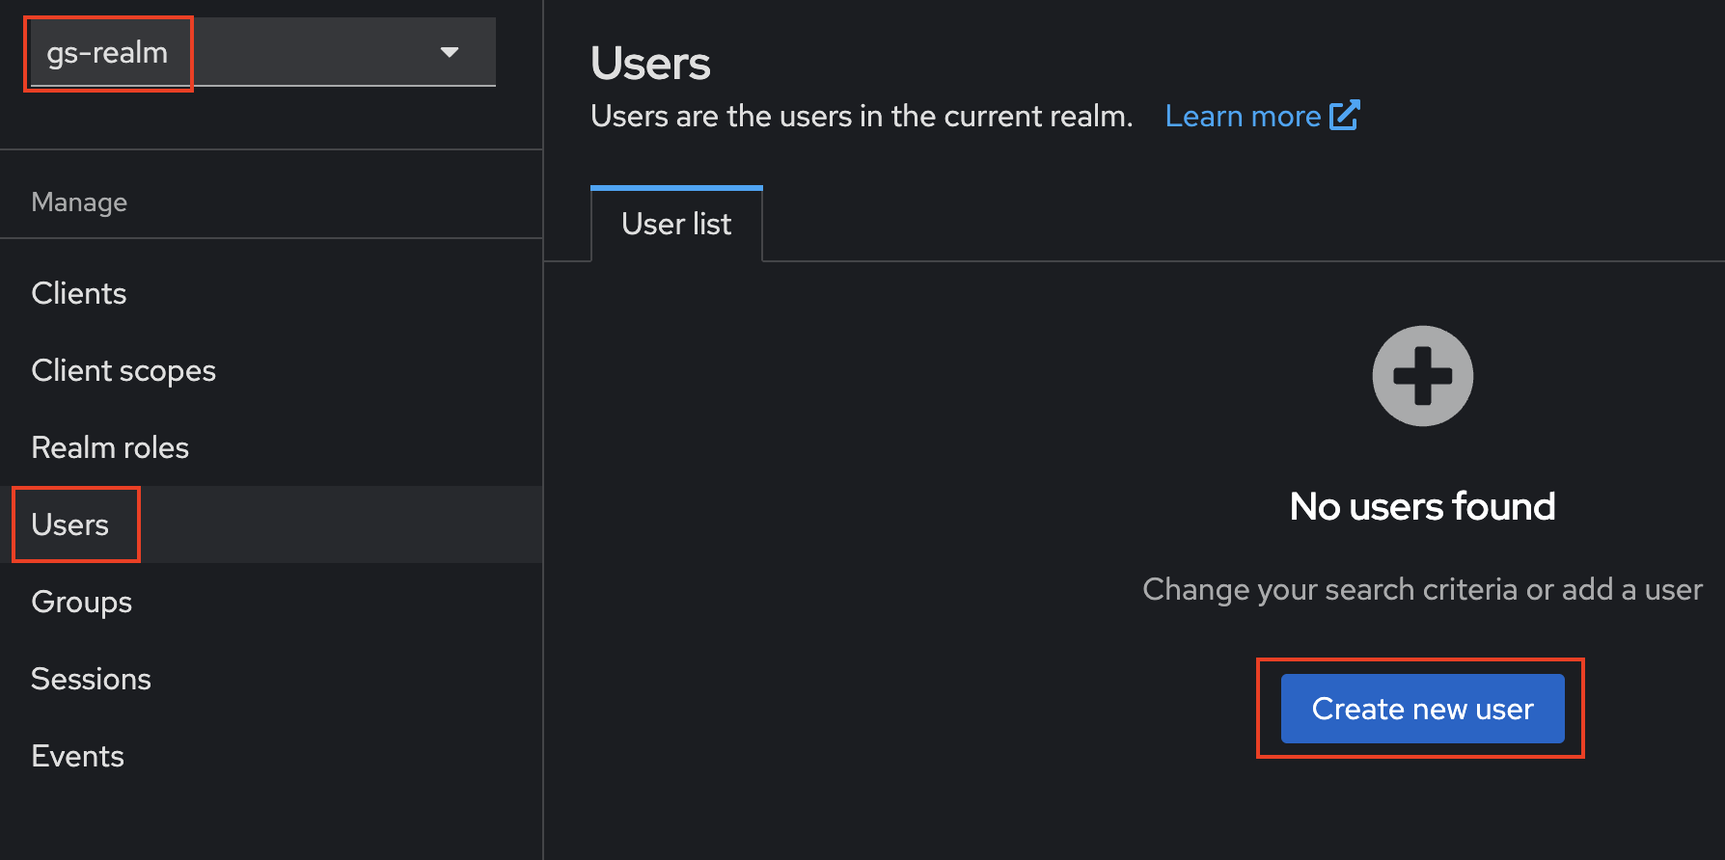Expand the realm selector caret arrow
Screen dimensions: 1725x860
tap(449, 52)
